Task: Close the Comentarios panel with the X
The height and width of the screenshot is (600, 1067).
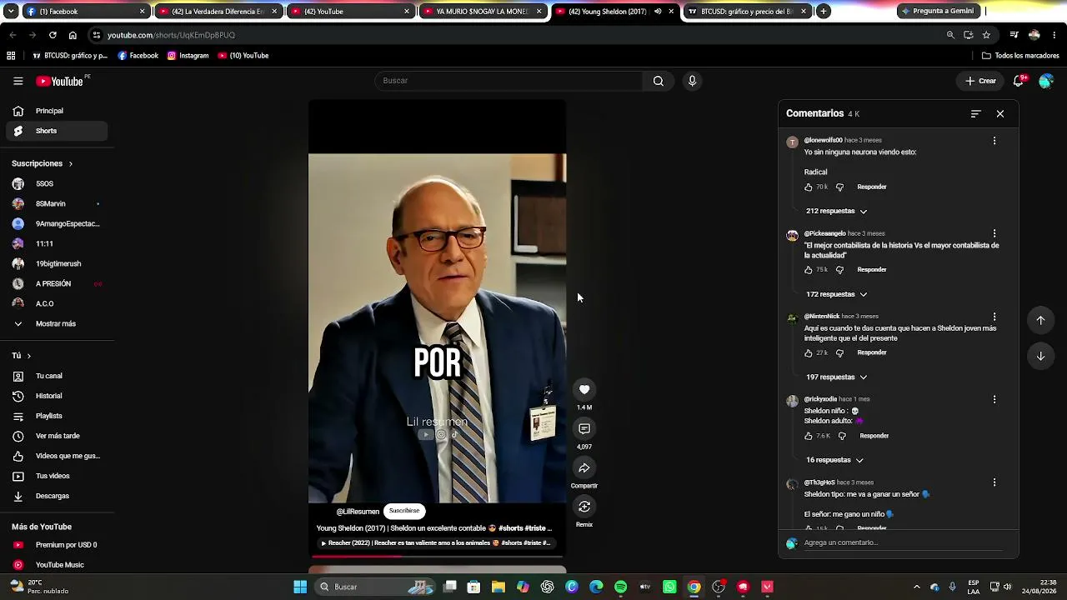Action: tap(1000, 113)
